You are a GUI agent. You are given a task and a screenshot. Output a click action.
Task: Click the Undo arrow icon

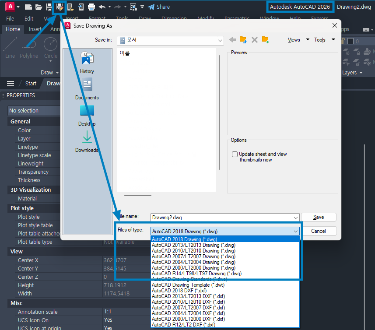102,7
